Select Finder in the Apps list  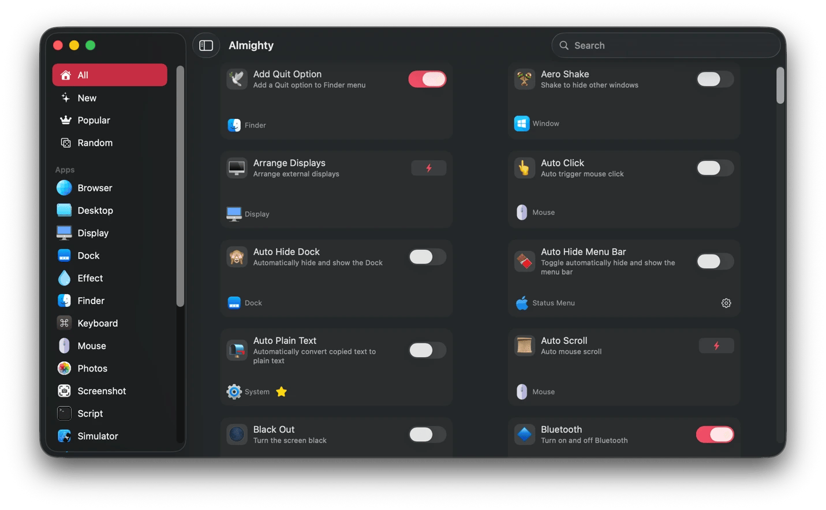[110, 301]
